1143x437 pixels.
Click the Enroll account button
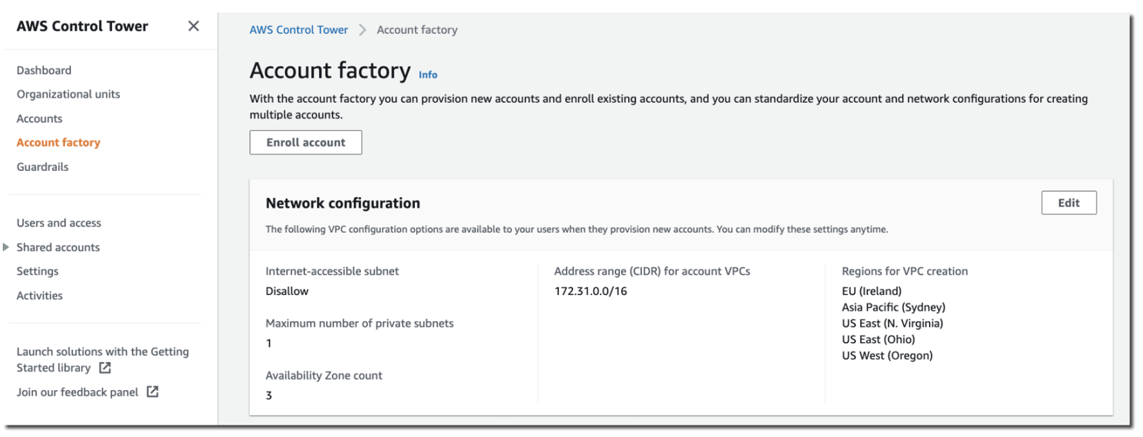(x=306, y=143)
